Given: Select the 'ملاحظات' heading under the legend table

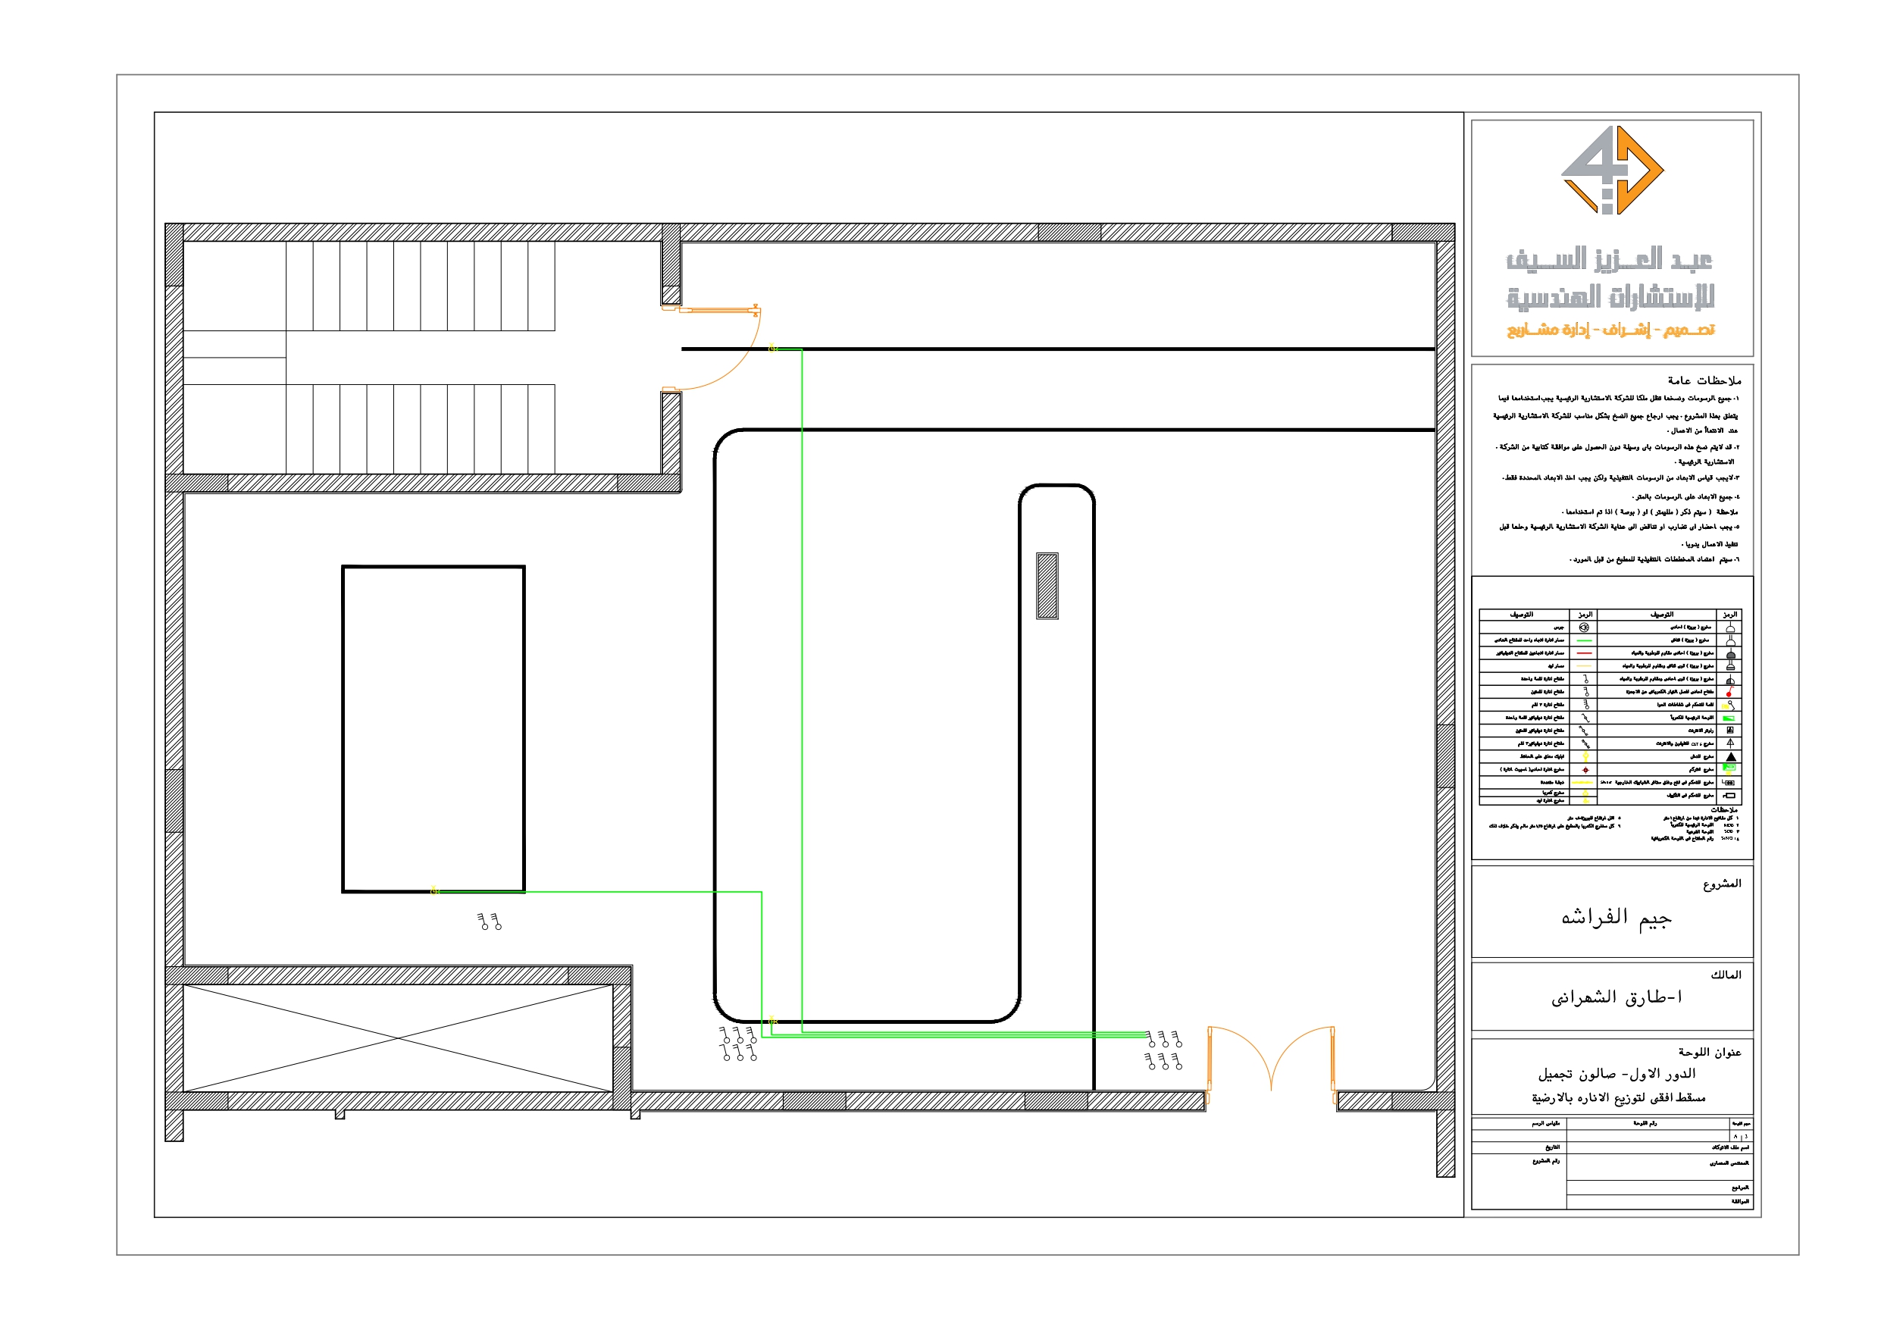Looking at the screenshot, I should pos(1725,809).
